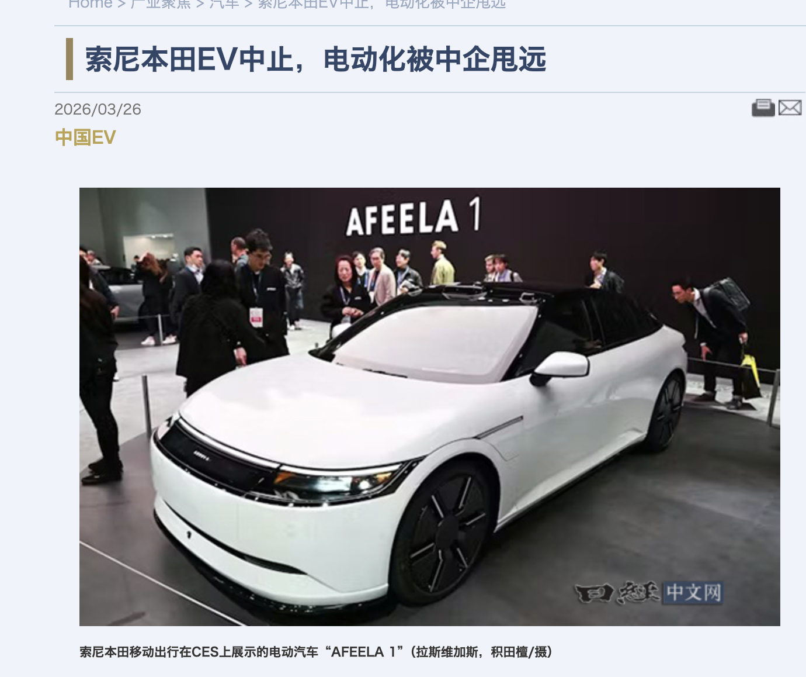This screenshot has width=806, height=677.
Task: Click the publication date 2026/03/26
Action: click(98, 109)
